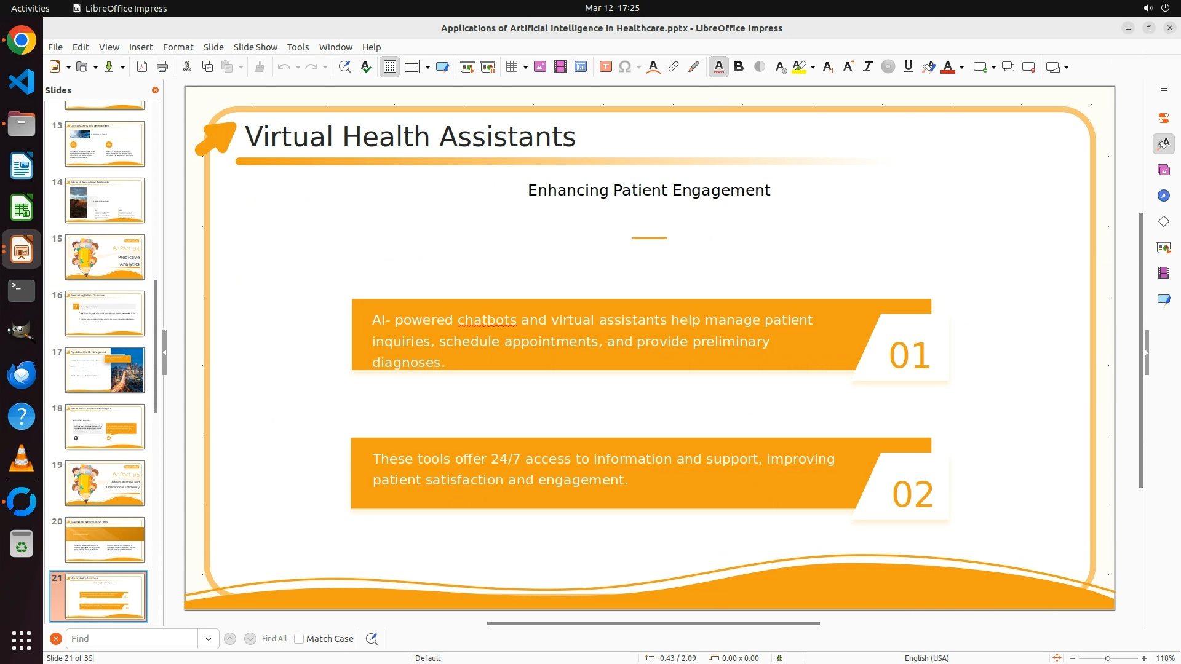Toggle underline formatting
Viewport: 1181px width, 664px height.
pyautogui.click(x=908, y=67)
